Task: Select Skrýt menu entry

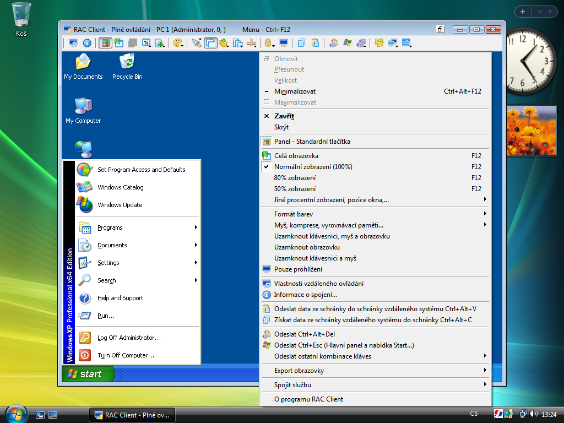Action: (375, 127)
